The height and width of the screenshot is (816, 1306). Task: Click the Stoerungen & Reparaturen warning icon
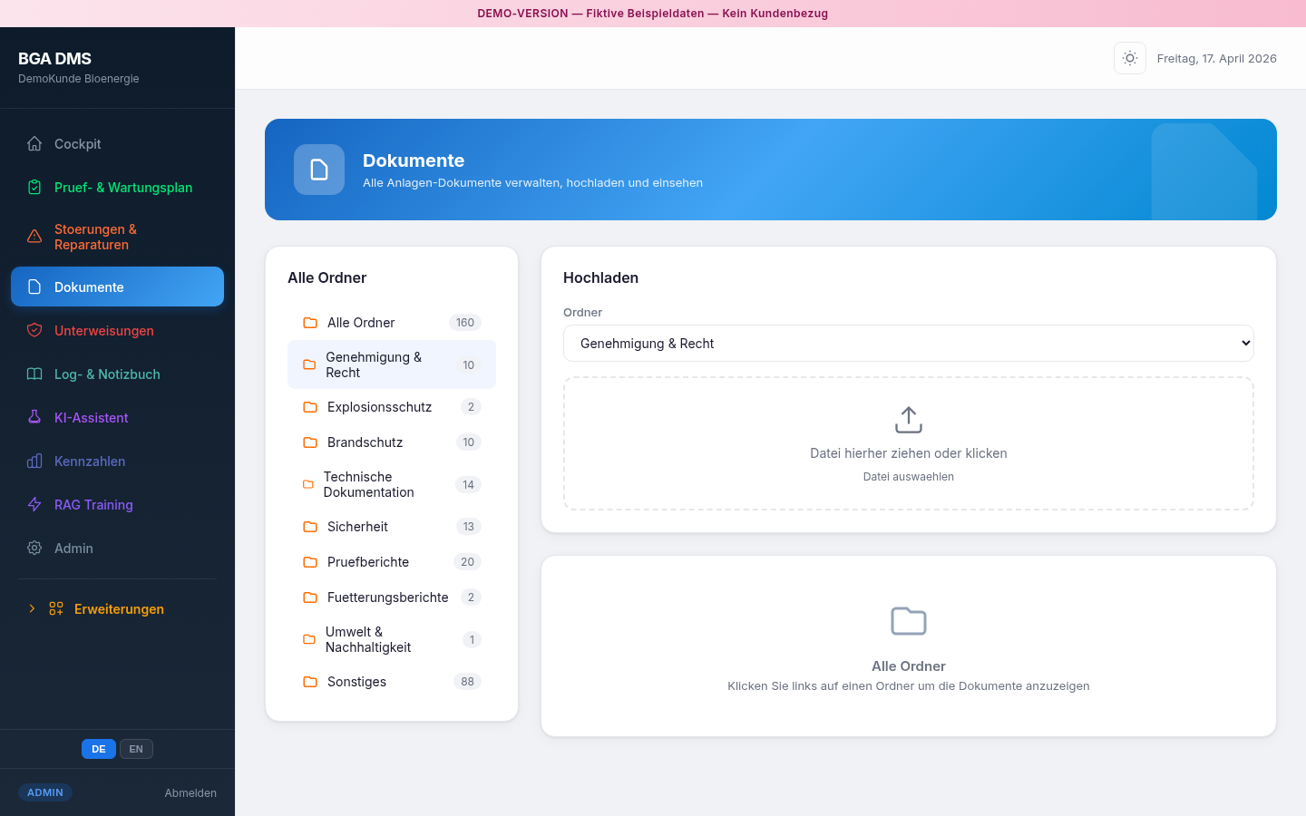coord(34,237)
